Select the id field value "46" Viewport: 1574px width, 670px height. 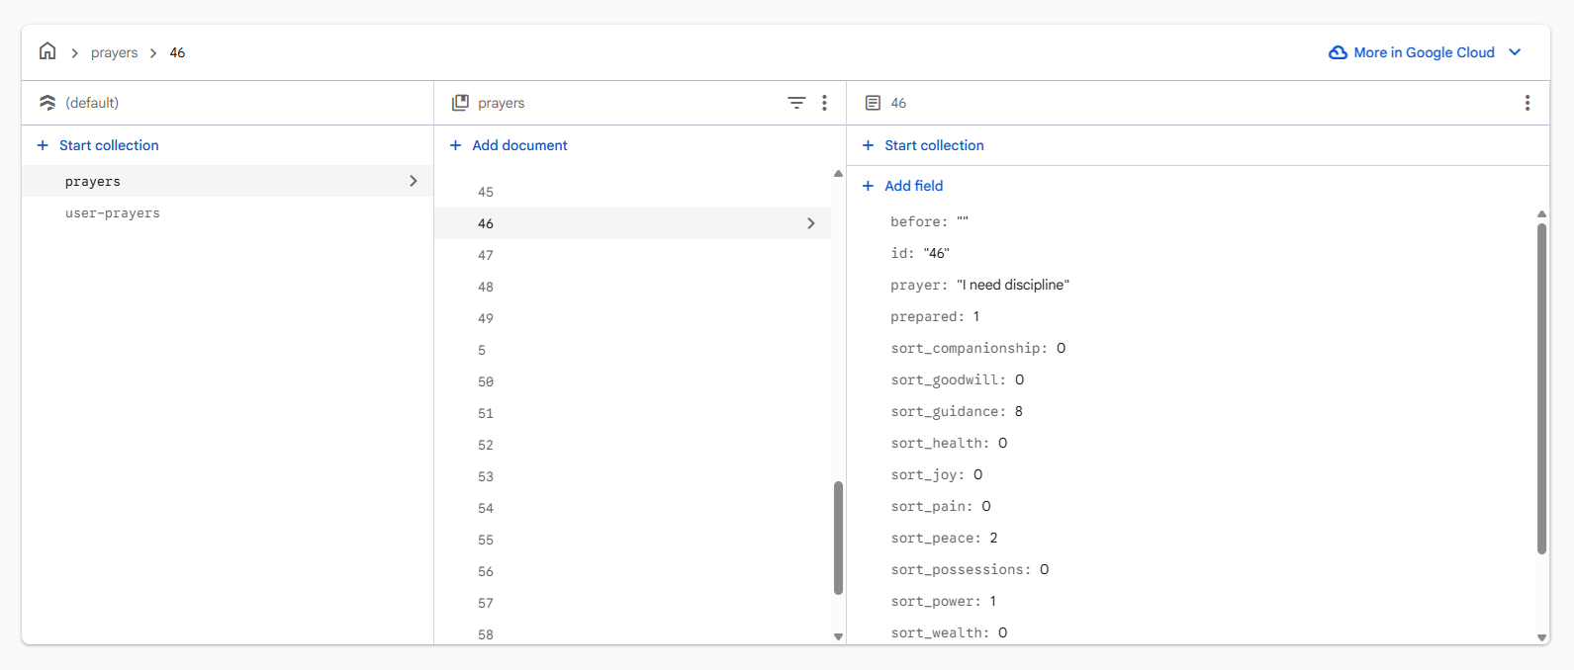click(x=937, y=253)
